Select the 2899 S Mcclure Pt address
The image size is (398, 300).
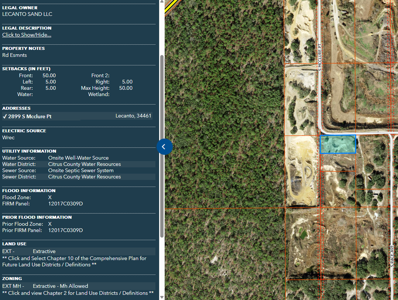(x=30, y=116)
